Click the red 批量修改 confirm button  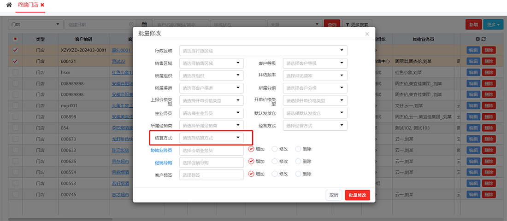pyautogui.click(x=357, y=195)
